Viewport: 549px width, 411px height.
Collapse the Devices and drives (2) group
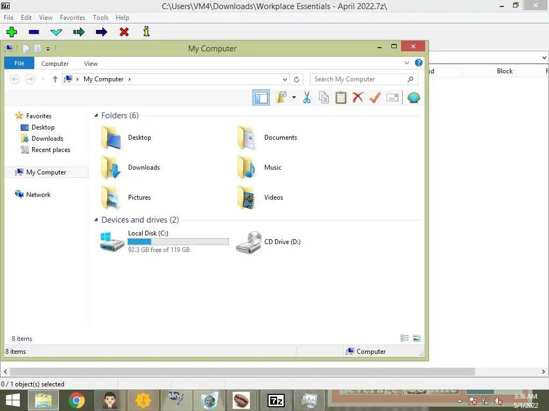pyautogui.click(x=96, y=219)
